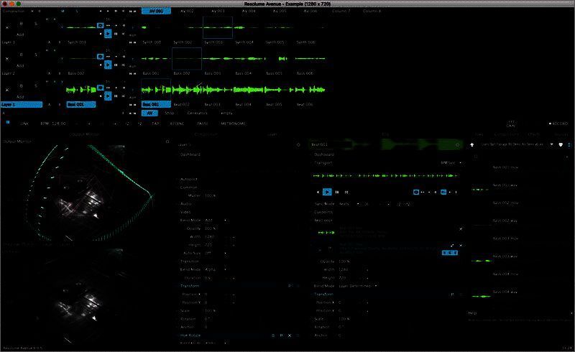Open the Files panel folder path dropdown
Screen dimensions: 575x352
click(551, 144)
